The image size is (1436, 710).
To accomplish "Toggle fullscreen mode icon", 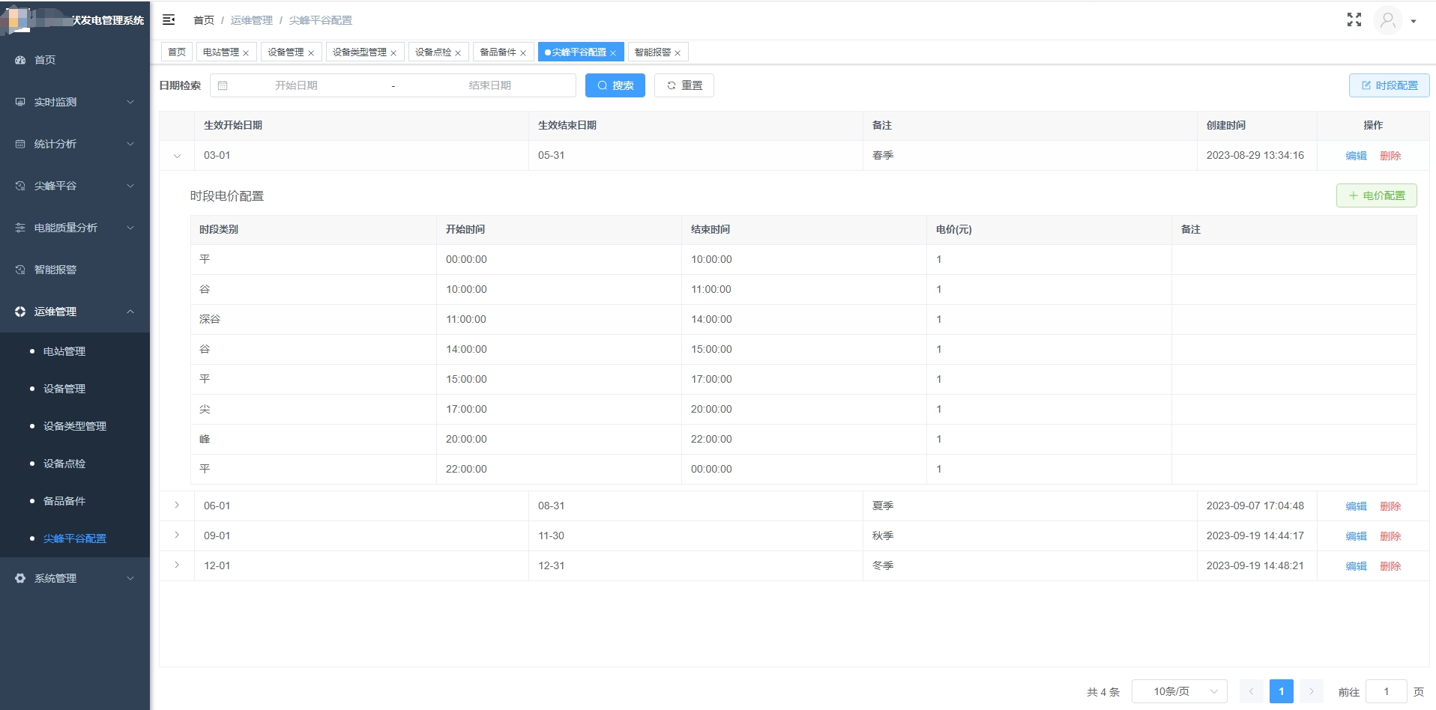I will tap(1354, 20).
